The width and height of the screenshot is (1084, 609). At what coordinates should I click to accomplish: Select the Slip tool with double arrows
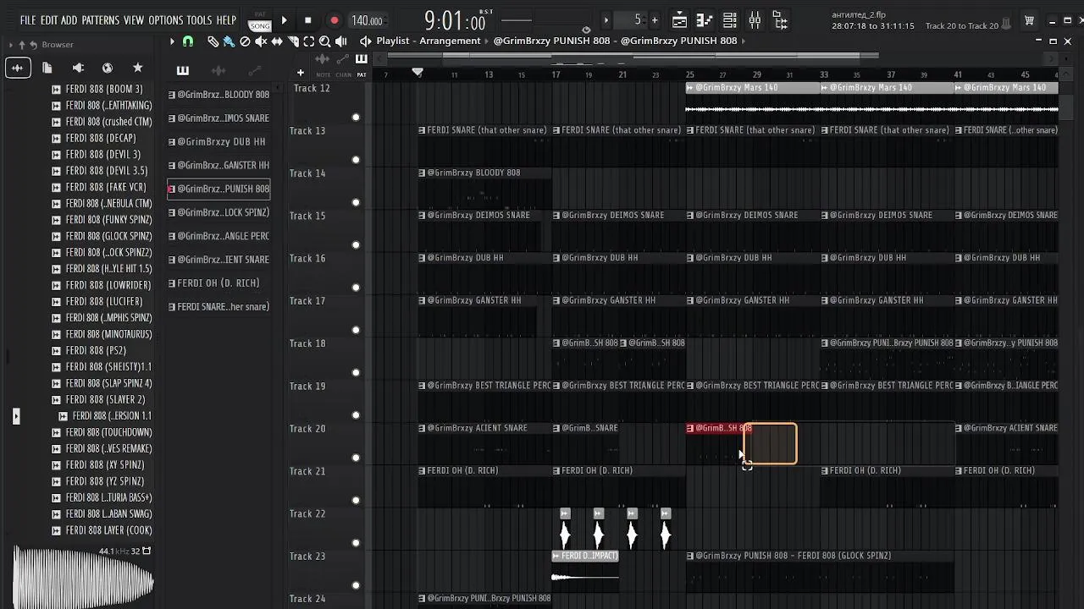[x=277, y=41]
